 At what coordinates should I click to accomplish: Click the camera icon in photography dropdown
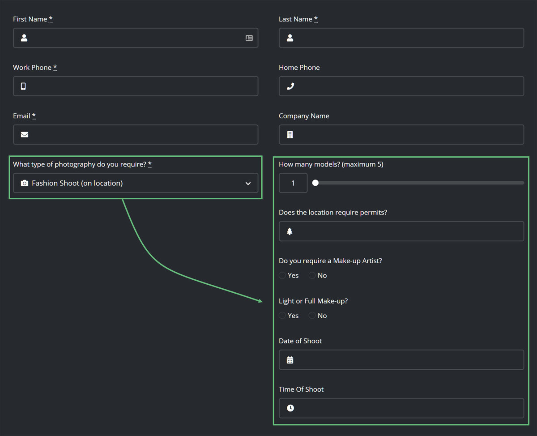pos(25,183)
